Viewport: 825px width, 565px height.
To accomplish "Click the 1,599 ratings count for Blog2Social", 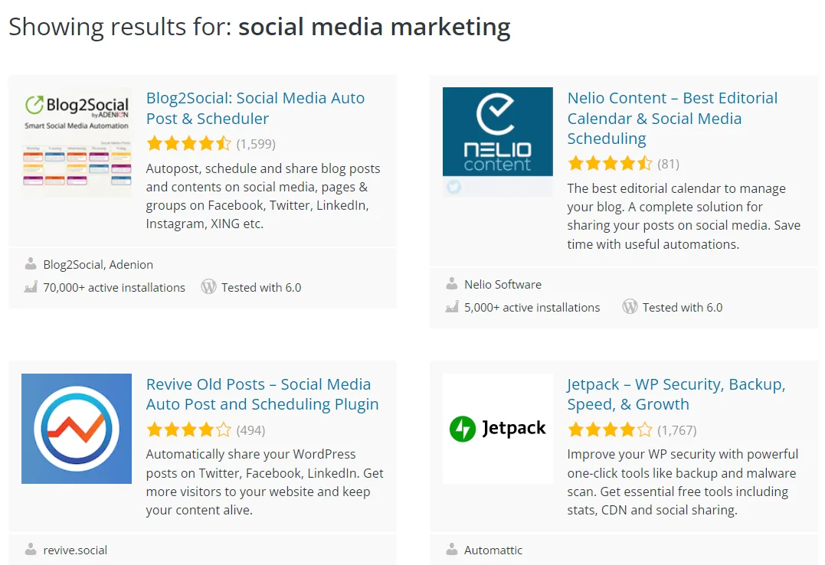I will pos(256,144).
